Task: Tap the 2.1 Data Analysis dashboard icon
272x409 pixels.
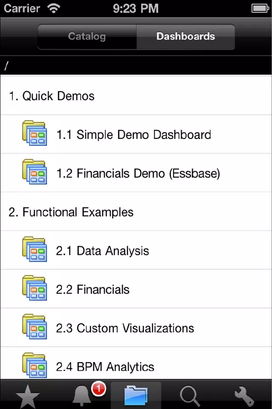Action: 34,249
